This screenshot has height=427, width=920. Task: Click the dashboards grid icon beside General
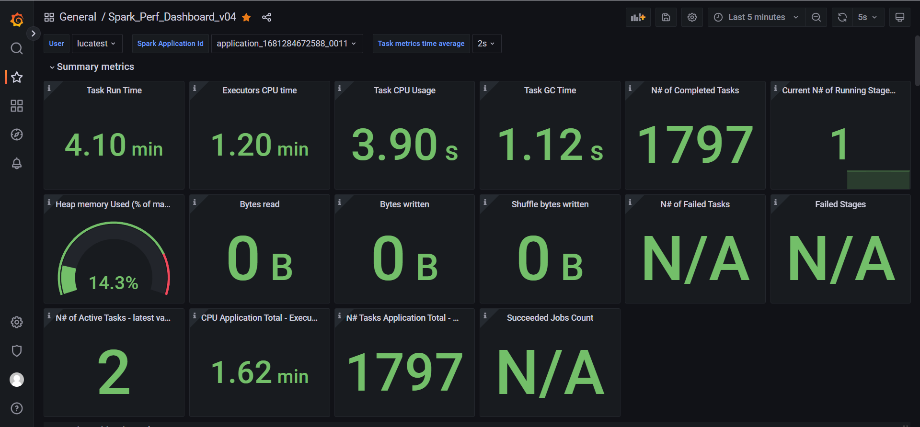coord(49,17)
